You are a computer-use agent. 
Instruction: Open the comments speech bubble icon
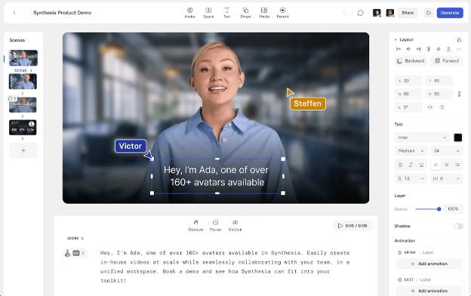361,13
